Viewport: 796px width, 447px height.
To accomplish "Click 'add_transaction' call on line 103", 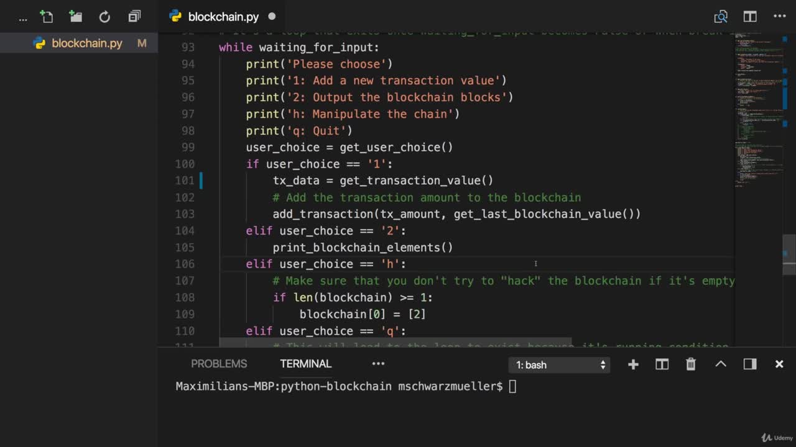I will [323, 214].
